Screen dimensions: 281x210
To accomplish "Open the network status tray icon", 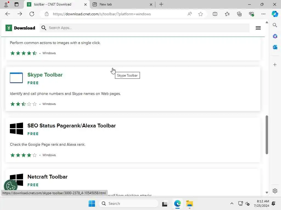I will [240, 203].
